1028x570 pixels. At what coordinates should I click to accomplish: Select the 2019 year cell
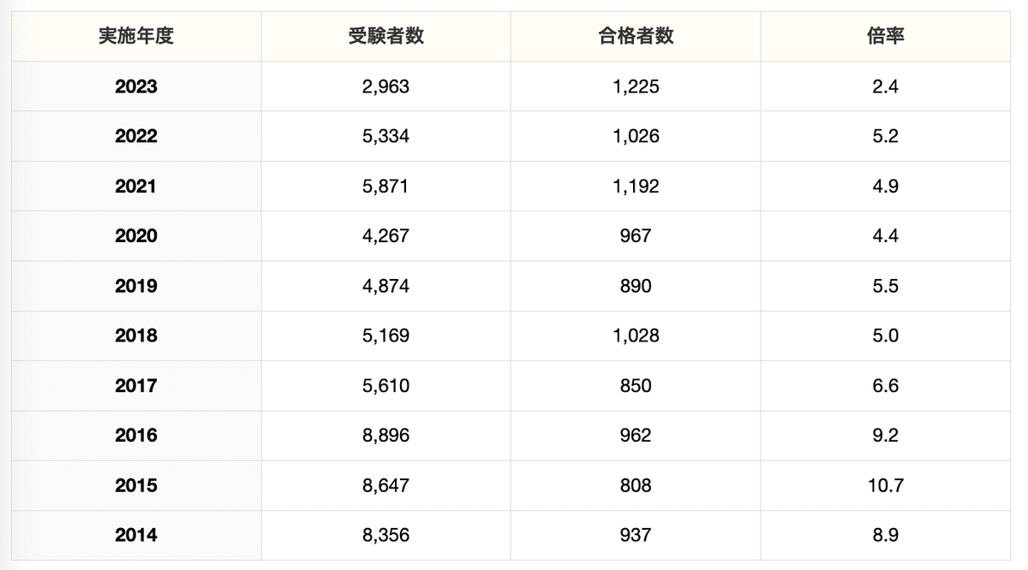click(x=136, y=286)
